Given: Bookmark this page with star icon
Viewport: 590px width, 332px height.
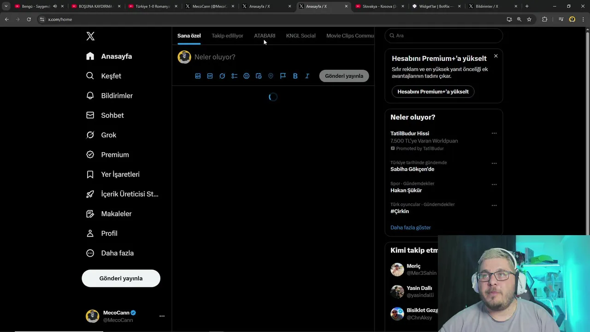Looking at the screenshot, I should [529, 19].
